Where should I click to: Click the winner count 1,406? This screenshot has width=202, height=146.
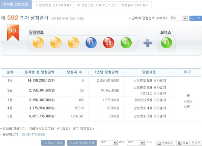pyautogui.click(x=80, y=100)
